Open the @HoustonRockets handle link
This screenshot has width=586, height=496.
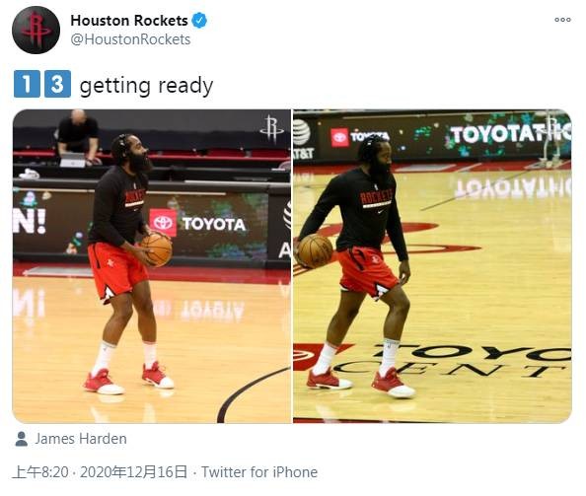[130, 39]
